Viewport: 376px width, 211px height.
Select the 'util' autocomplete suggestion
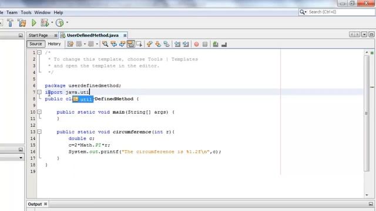83,99
